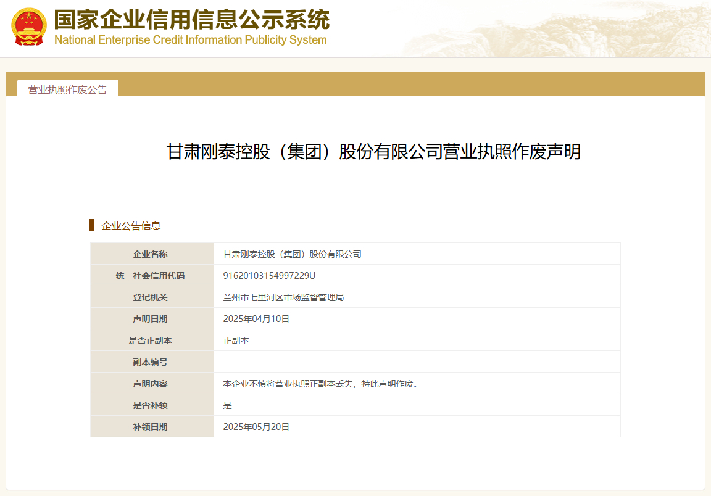Image resolution: width=711 pixels, height=496 pixels.
Task: Click the national emblem logo icon
Action: 29,27
